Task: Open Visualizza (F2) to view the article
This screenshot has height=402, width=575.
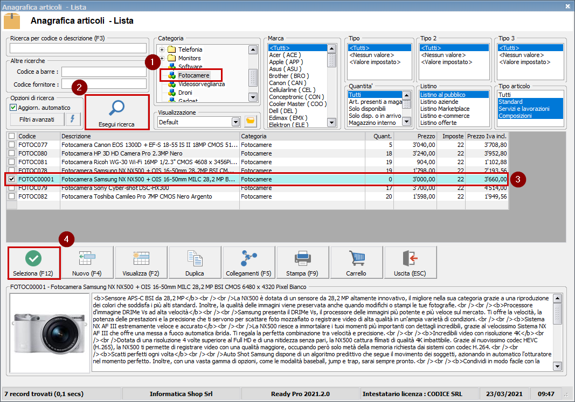Action: 141,263
